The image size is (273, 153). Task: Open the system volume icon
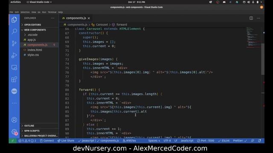tap(249, 2)
